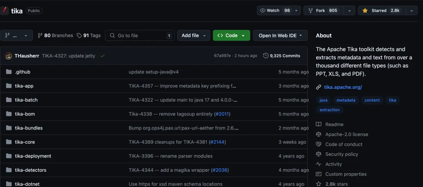Open pull request #2144 link
This screenshot has width=423, height=187.
(217, 142)
